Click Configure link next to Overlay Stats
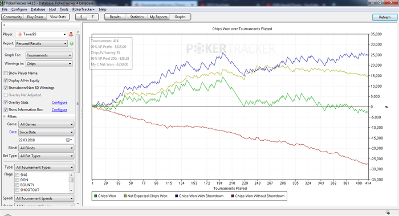The height and width of the screenshot is (216, 399). point(59,102)
